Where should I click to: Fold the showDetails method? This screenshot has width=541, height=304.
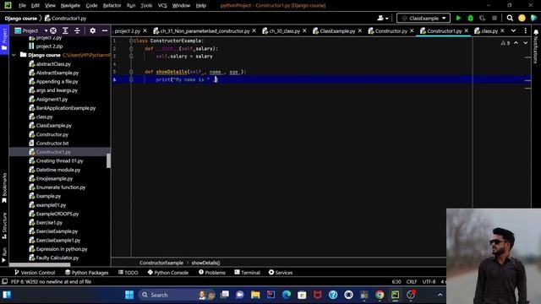point(131,72)
